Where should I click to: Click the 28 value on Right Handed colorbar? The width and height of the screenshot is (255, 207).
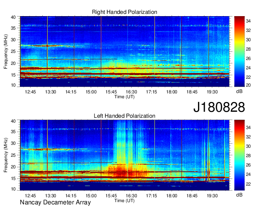[x=248, y=49]
